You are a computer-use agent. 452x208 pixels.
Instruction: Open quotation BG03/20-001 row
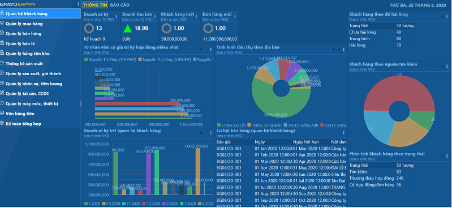pyautogui.click(x=281, y=161)
